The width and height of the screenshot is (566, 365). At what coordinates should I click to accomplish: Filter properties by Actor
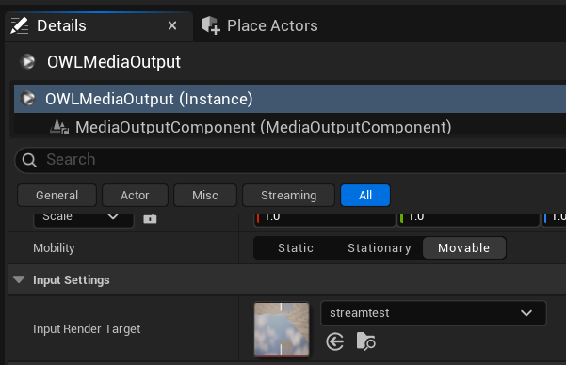pos(135,195)
